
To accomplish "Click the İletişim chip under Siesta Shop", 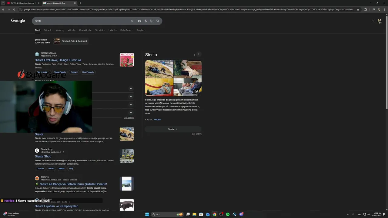I will [62, 168].
